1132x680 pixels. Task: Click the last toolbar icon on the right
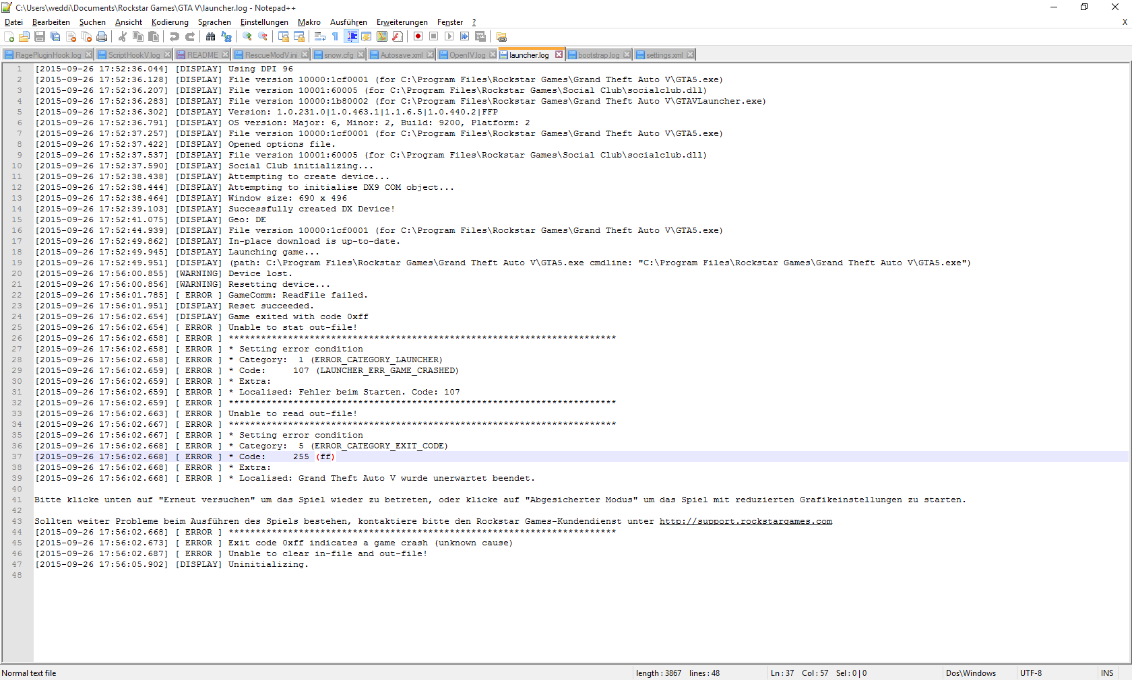pos(501,37)
